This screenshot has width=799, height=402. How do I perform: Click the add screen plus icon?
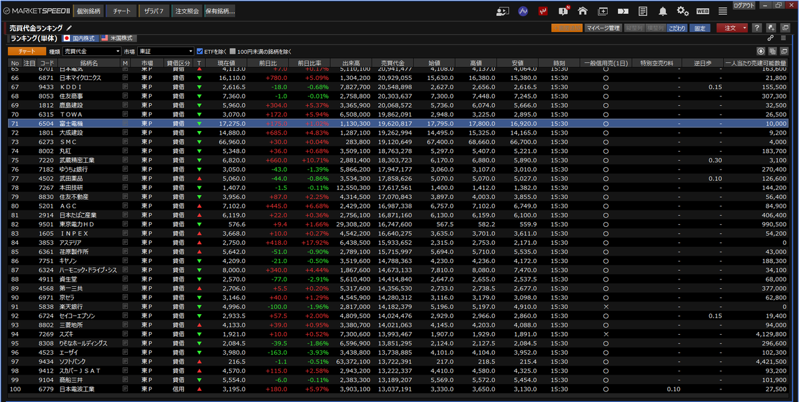click(603, 11)
